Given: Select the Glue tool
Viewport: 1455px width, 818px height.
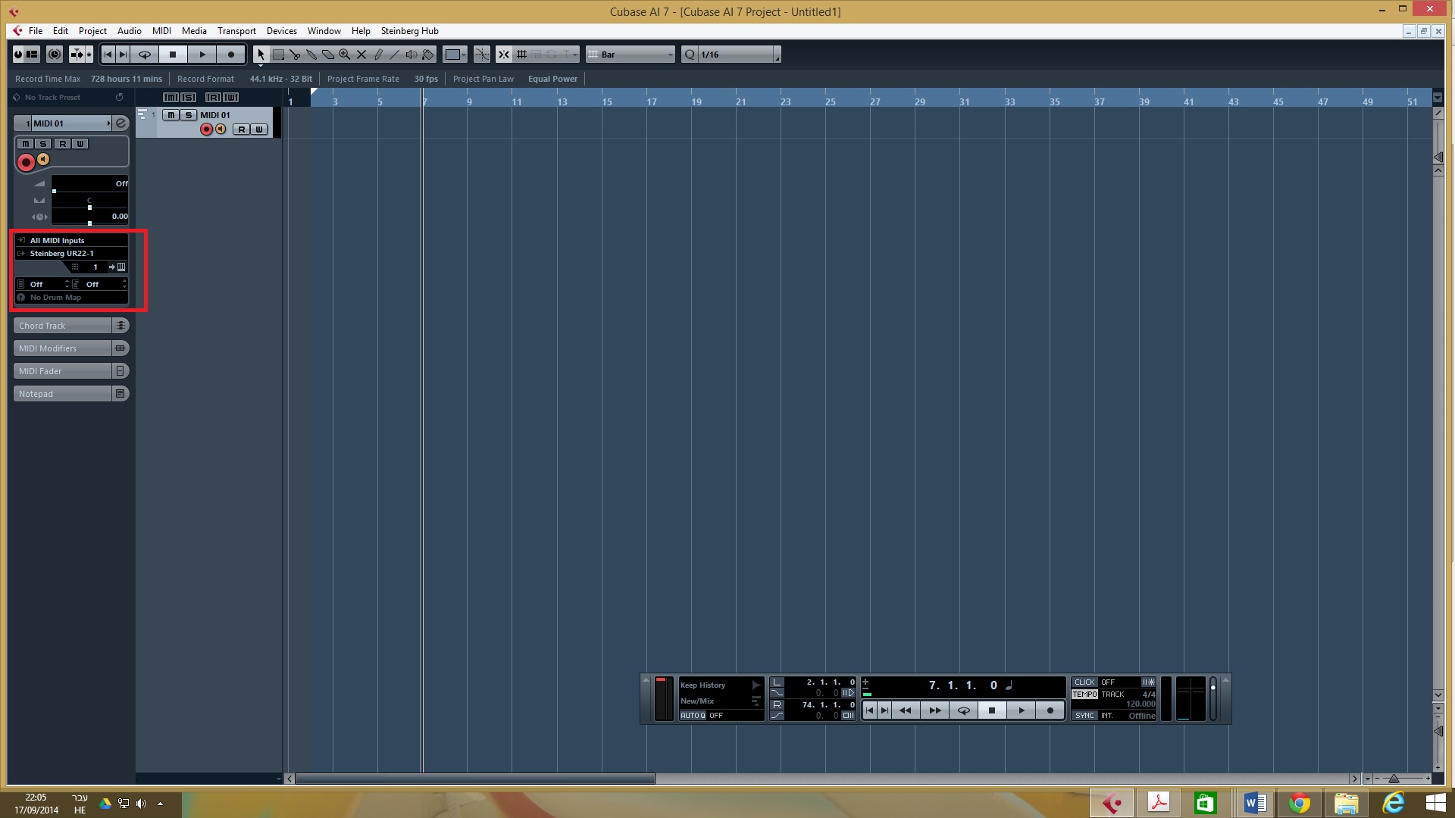Looking at the screenshot, I should 311,55.
